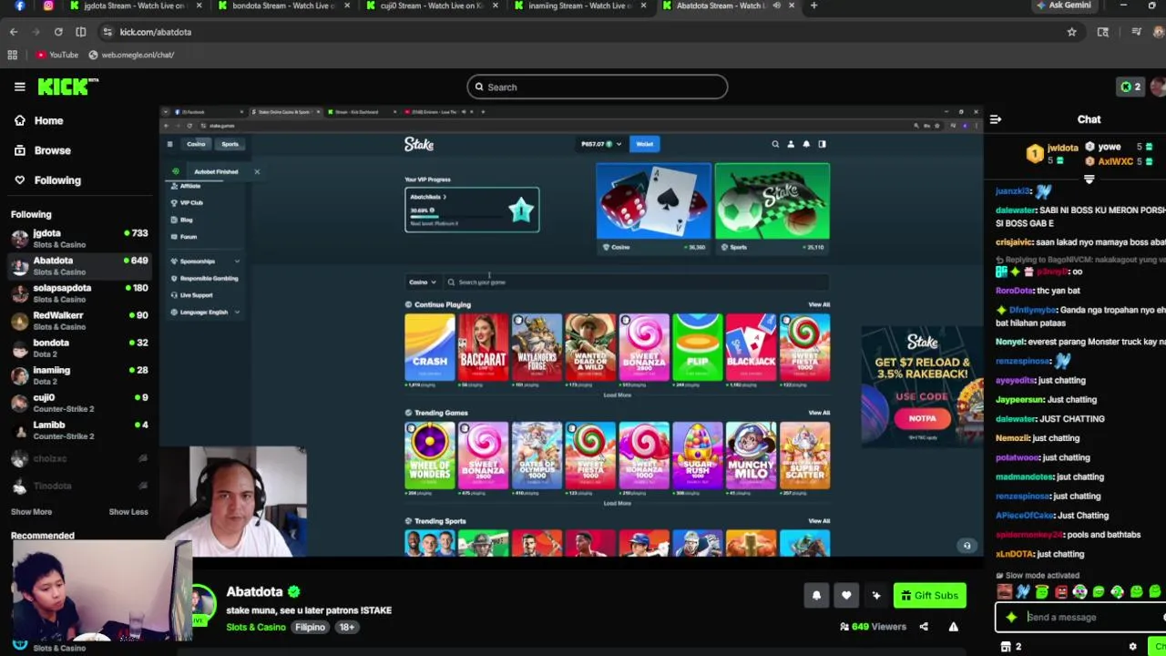Open the Baccarat game tile

point(483,347)
